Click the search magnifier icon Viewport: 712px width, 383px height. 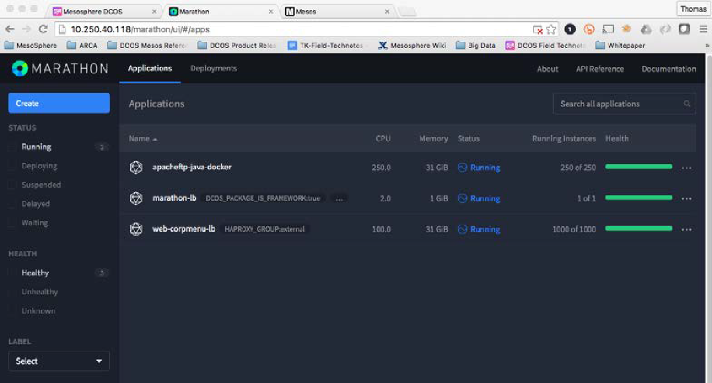(x=687, y=104)
